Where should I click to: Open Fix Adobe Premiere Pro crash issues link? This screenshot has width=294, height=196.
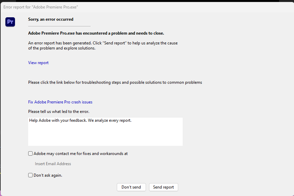[60, 102]
